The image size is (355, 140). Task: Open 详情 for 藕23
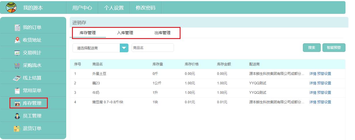[x=313, y=83]
